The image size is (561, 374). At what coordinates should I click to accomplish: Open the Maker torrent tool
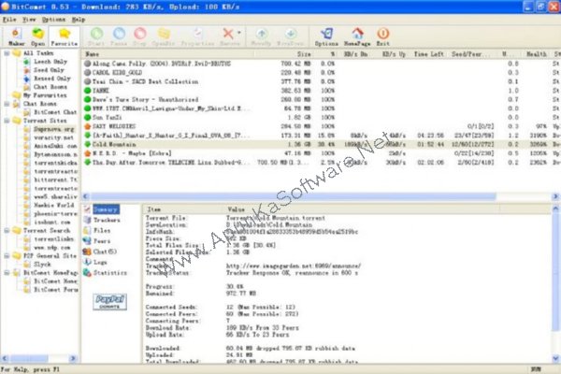click(16, 36)
